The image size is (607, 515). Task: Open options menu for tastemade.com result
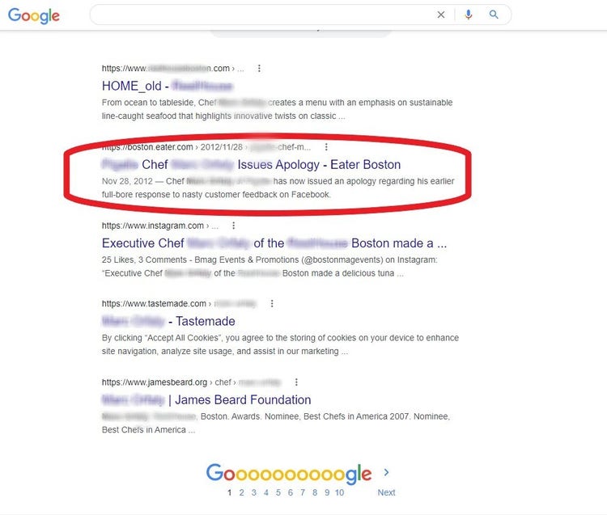(272, 303)
